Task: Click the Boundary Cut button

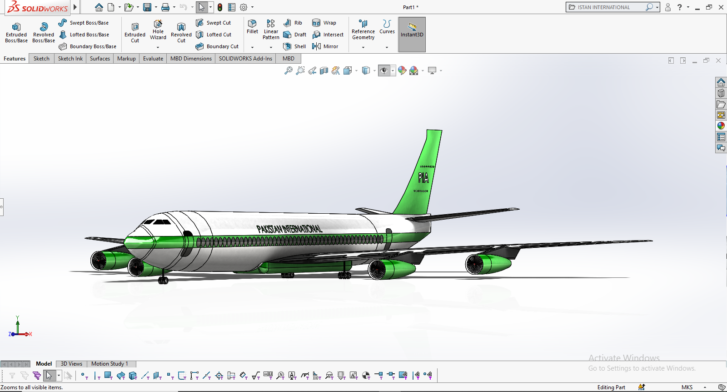Action: 217,46
